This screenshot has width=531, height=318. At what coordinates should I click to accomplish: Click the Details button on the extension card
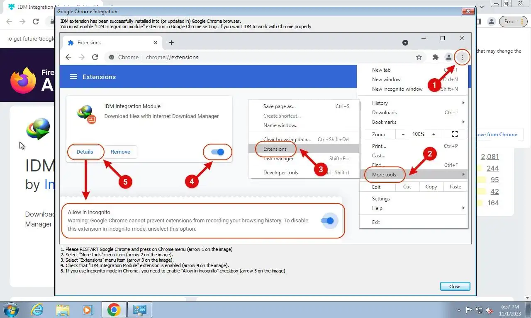point(85,152)
